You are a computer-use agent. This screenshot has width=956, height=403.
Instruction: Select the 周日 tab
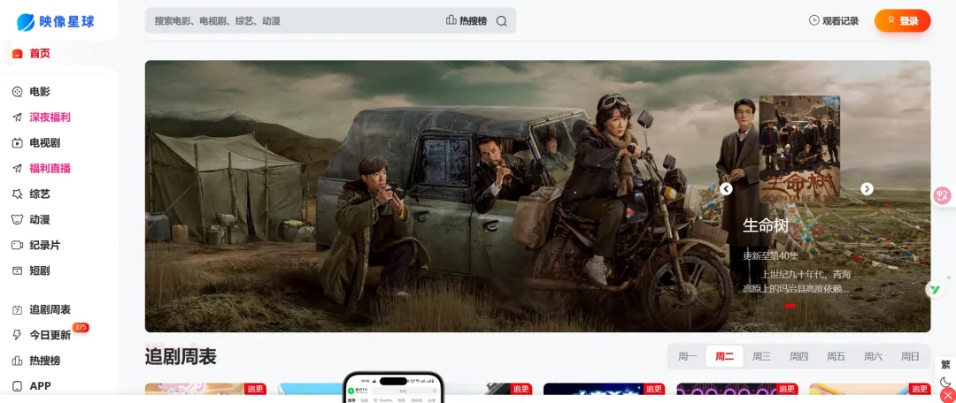point(910,357)
